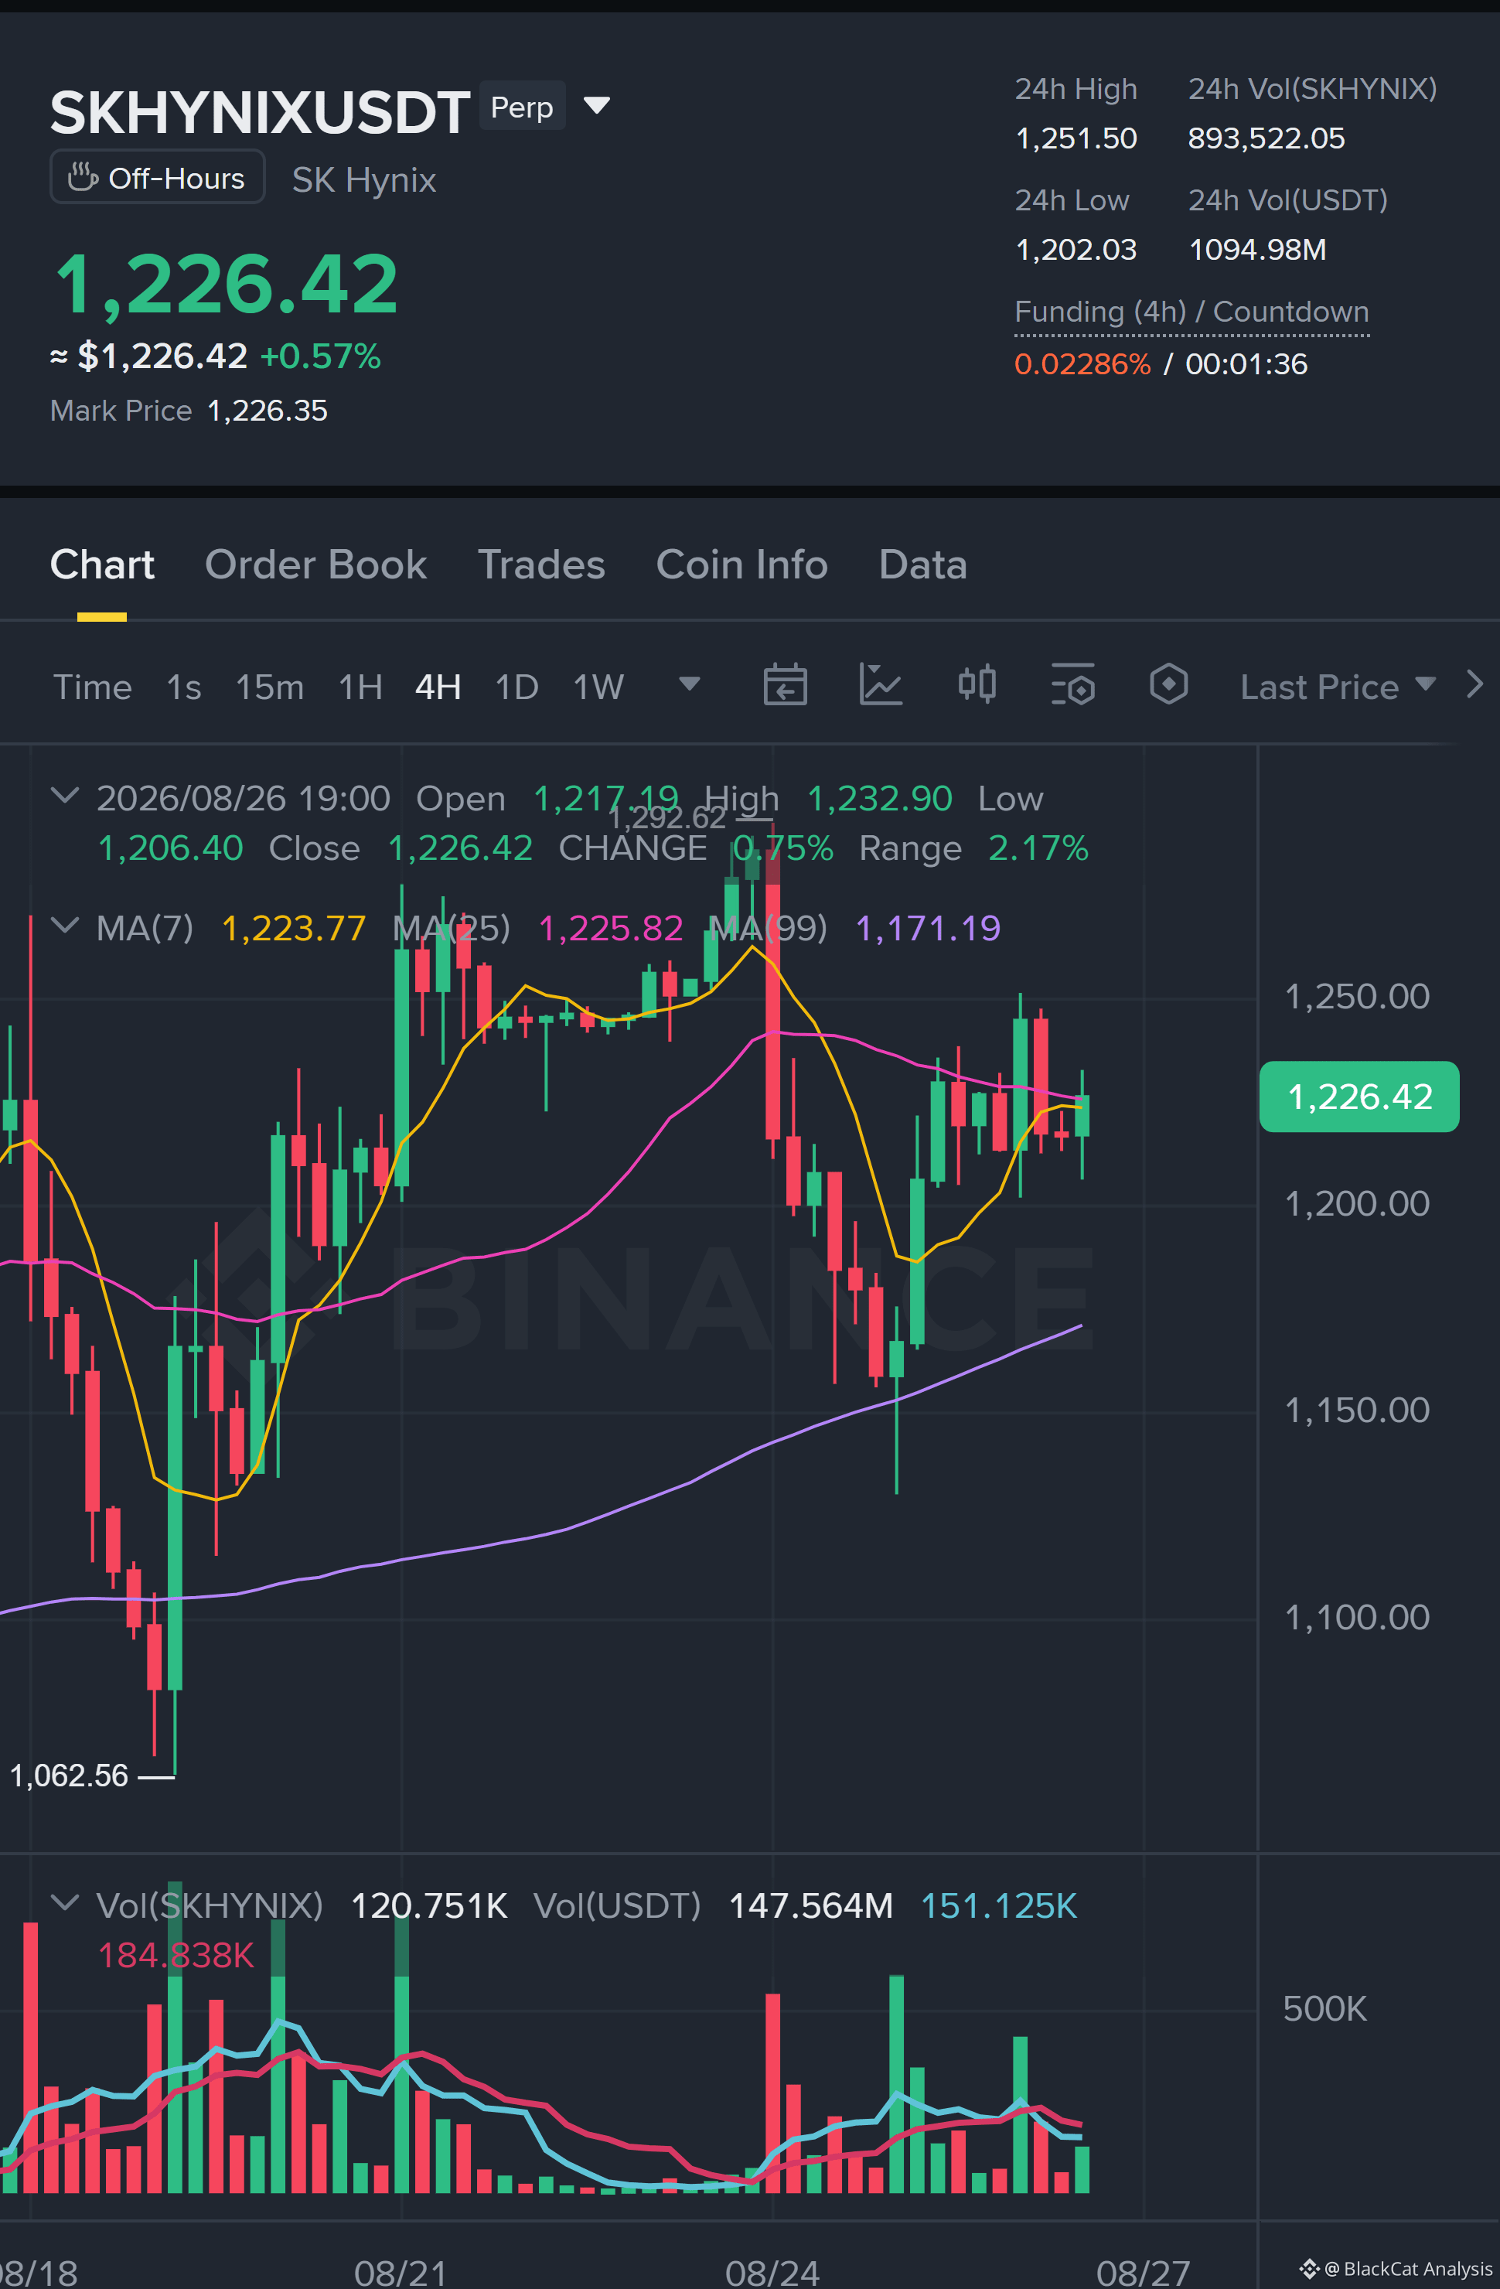The image size is (1500, 2289).
Task: Tap the MA(7) value 1,223.77
Action: (293, 928)
